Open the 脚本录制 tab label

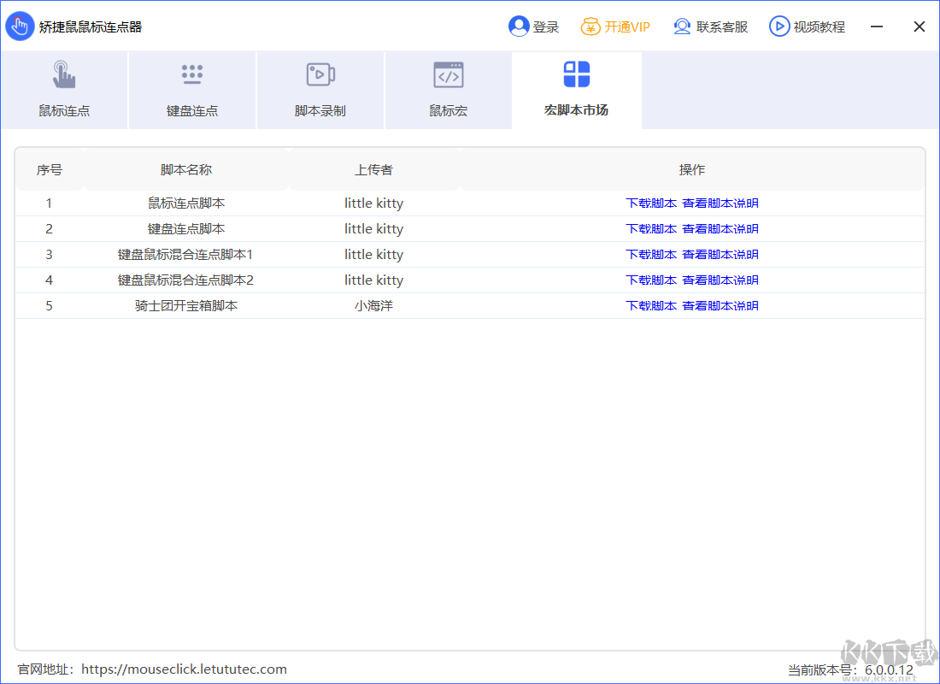pos(320,110)
